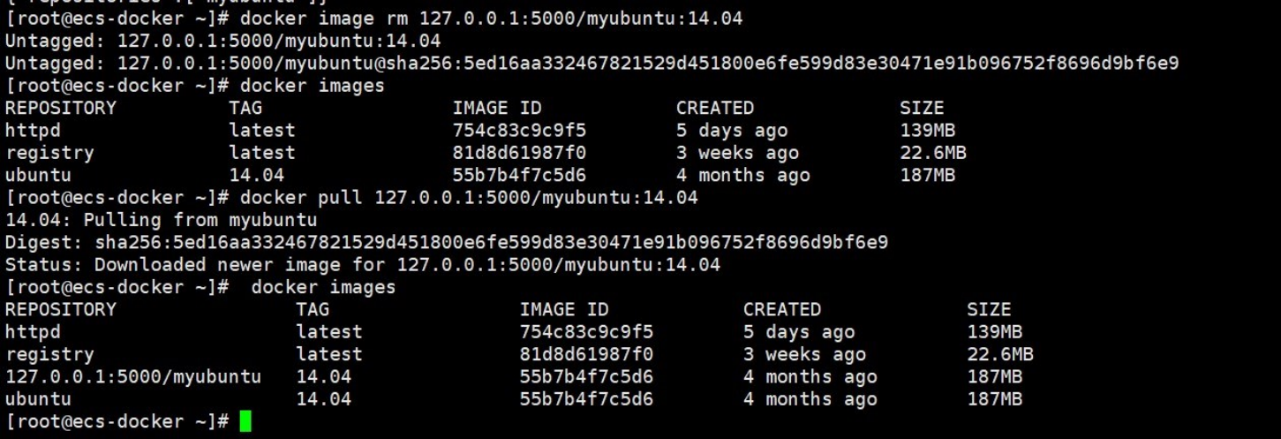Click "5 days ago" in the second listing

tap(799, 332)
